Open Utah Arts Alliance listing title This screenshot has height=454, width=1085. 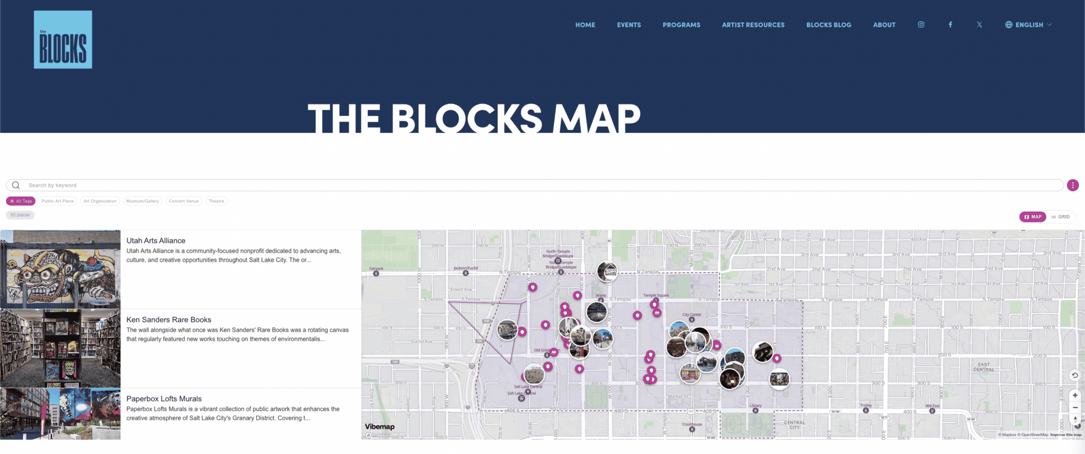pos(156,241)
